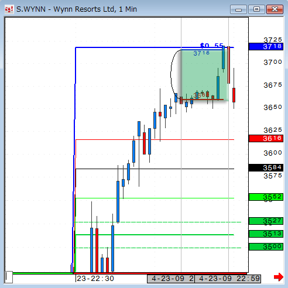
Task: Click the 3575 price scale label
Action: [273, 176]
